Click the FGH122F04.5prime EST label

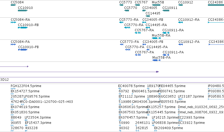tap(26, 86)
